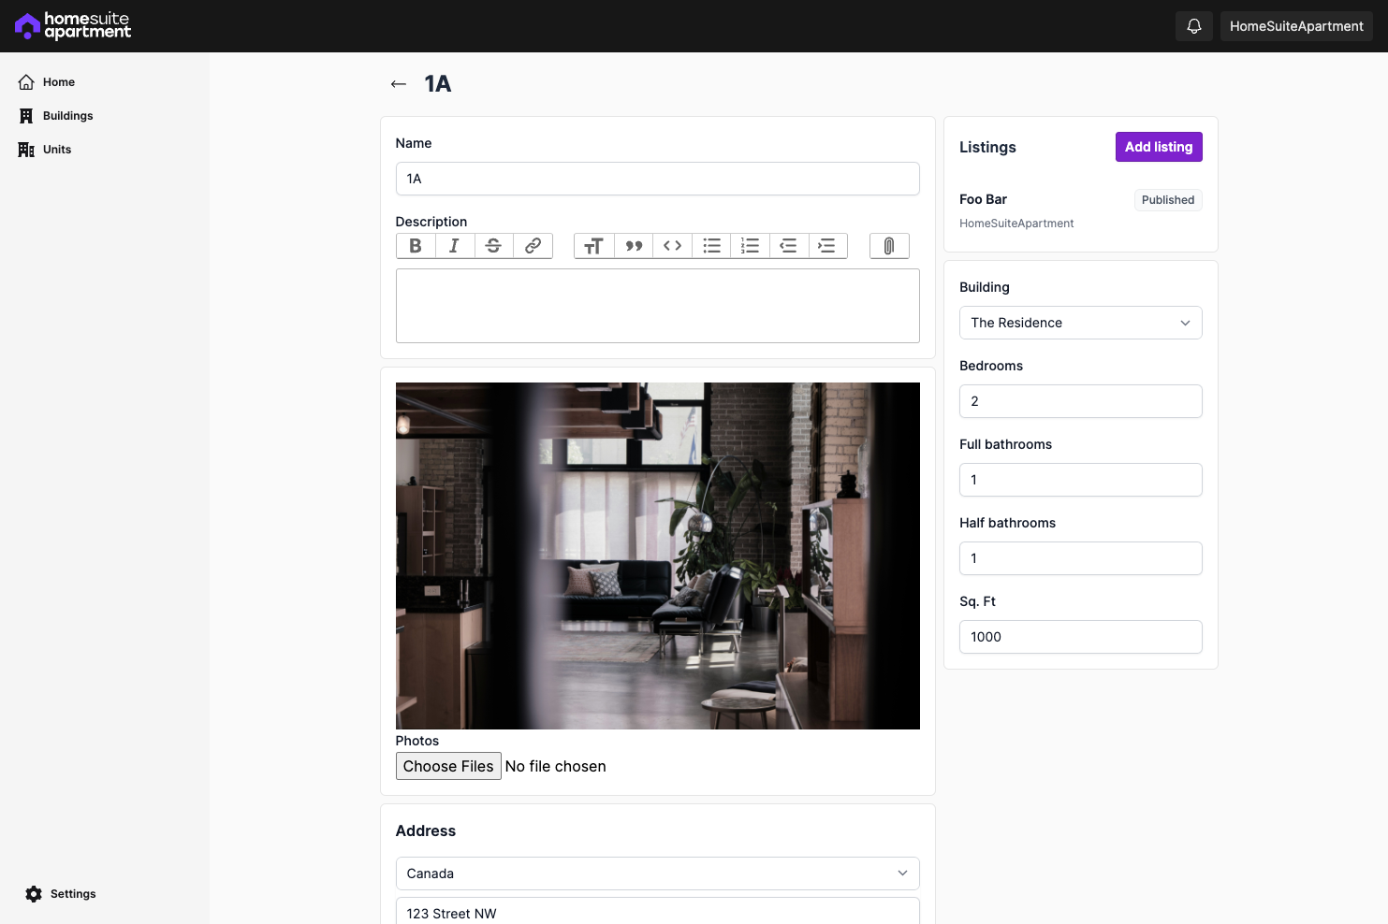Image resolution: width=1388 pixels, height=924 pixels.
Task: Insert a block quote
Action: pyautogui.click(x=634, y=246)
